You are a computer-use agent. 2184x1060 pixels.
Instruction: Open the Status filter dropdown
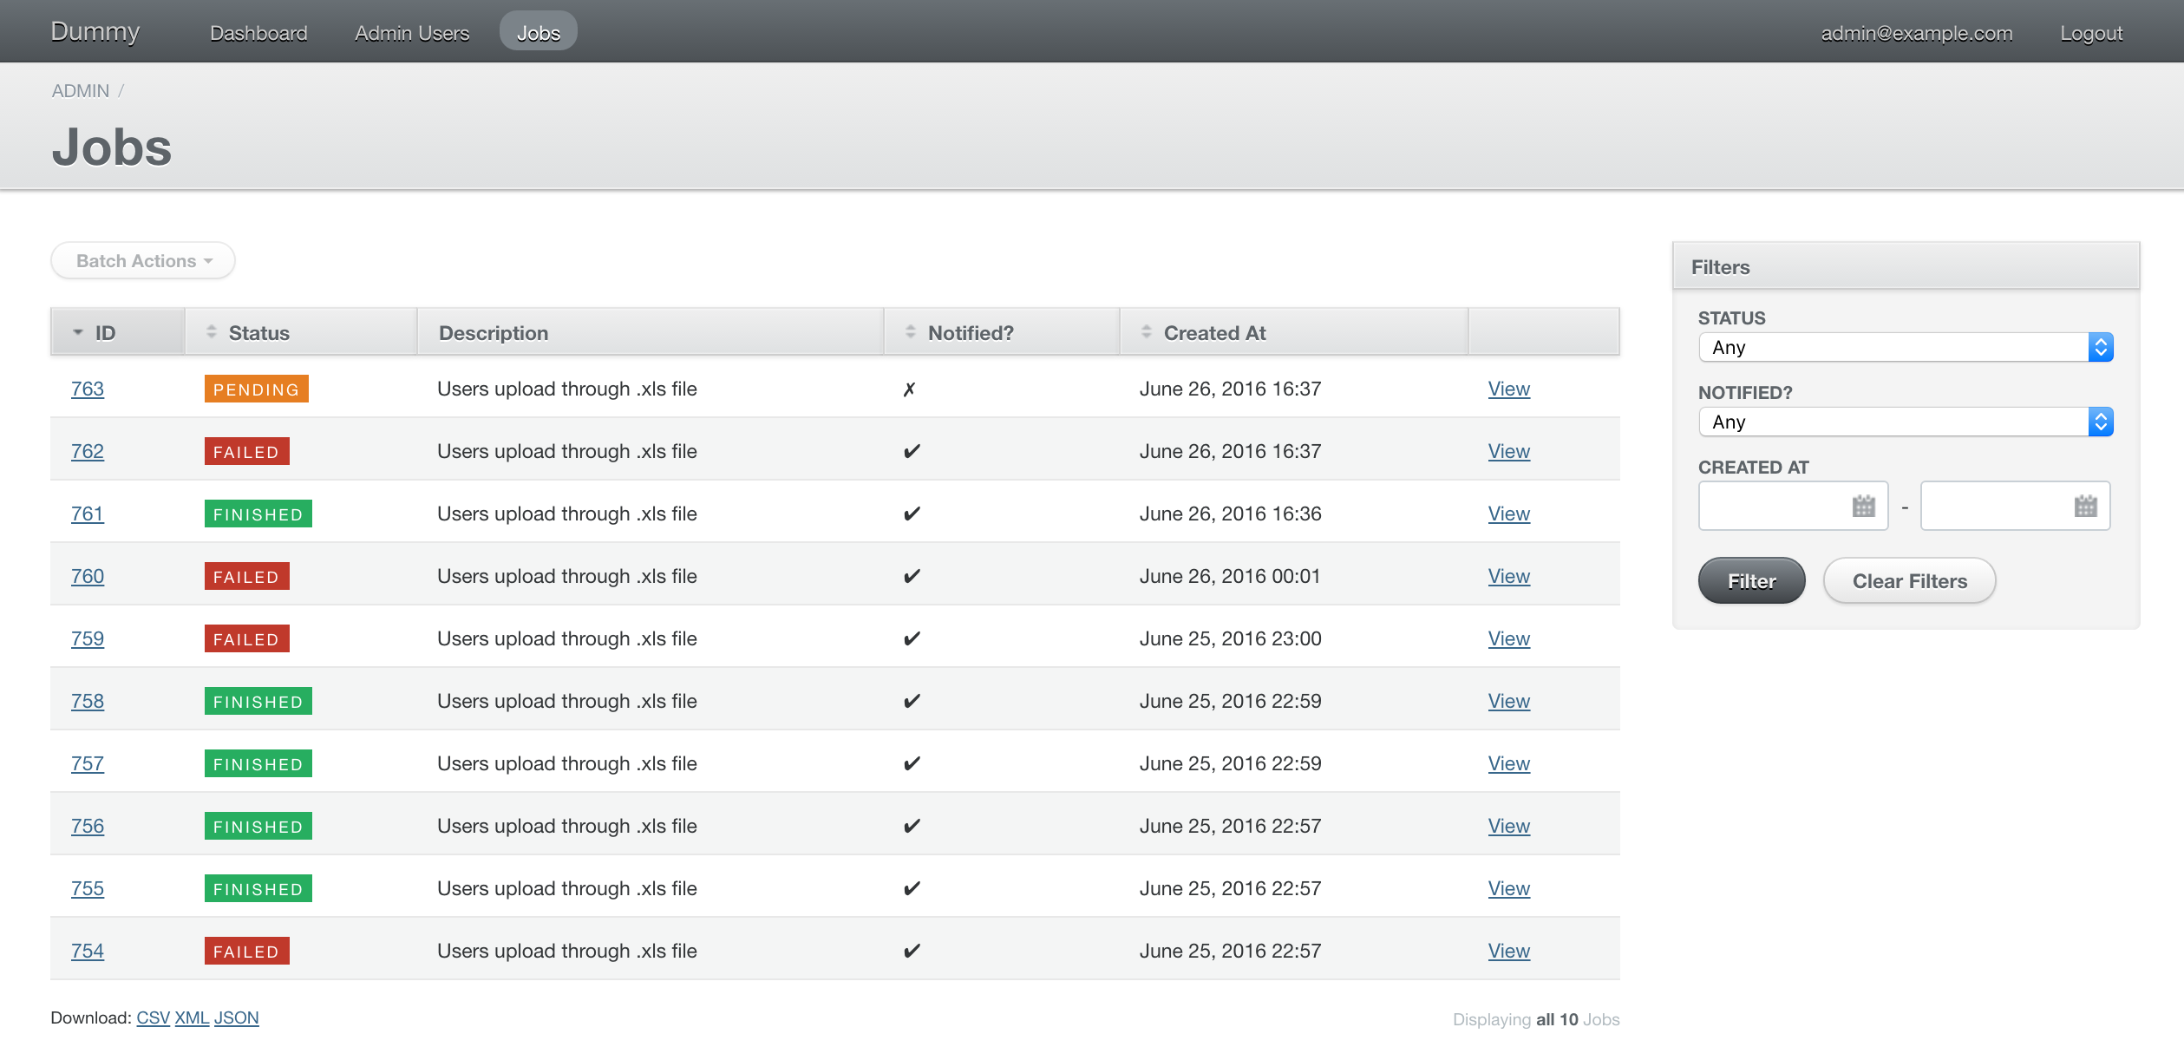(x=1905, y=348)
